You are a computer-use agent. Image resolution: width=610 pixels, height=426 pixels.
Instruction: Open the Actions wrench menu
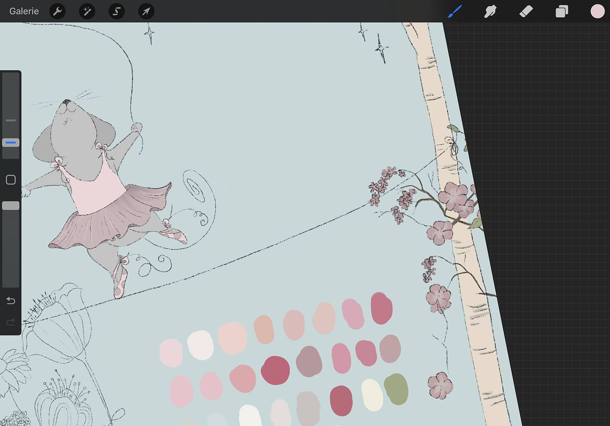[x=58, y=11]
